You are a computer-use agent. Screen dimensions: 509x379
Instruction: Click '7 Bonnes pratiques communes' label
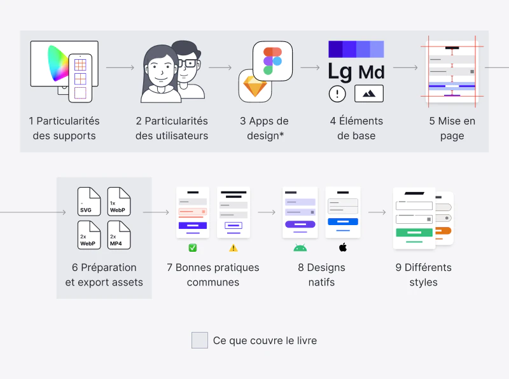click(x=213, y=275)
